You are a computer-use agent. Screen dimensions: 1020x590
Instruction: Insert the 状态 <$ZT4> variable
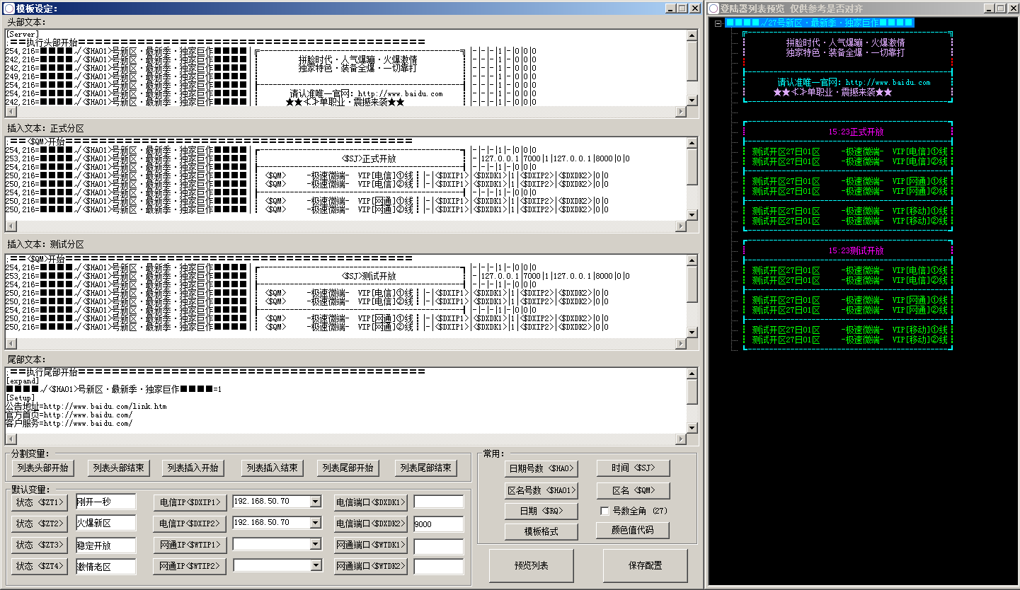coord(40,567)
